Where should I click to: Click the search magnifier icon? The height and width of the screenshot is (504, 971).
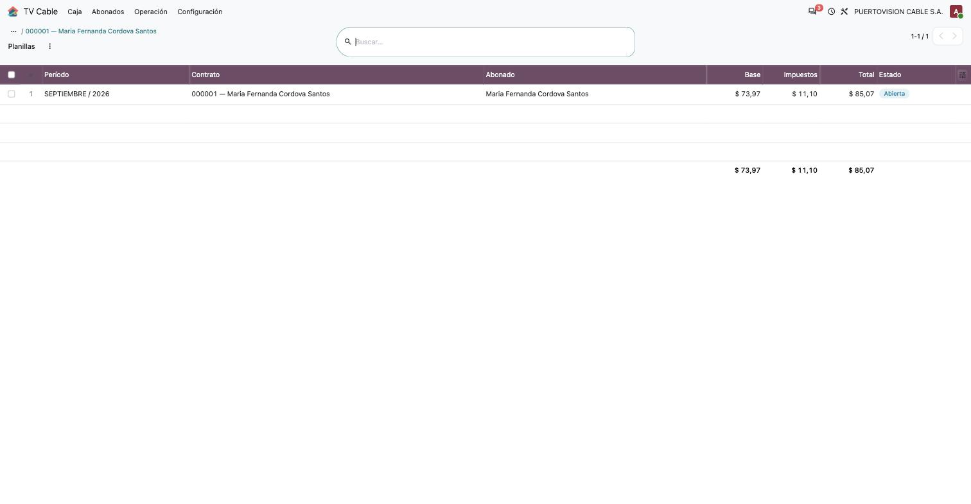(x=348, y=42)
